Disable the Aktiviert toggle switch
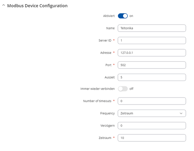Viewport: 194px width, 151px height. click(123, 16)
